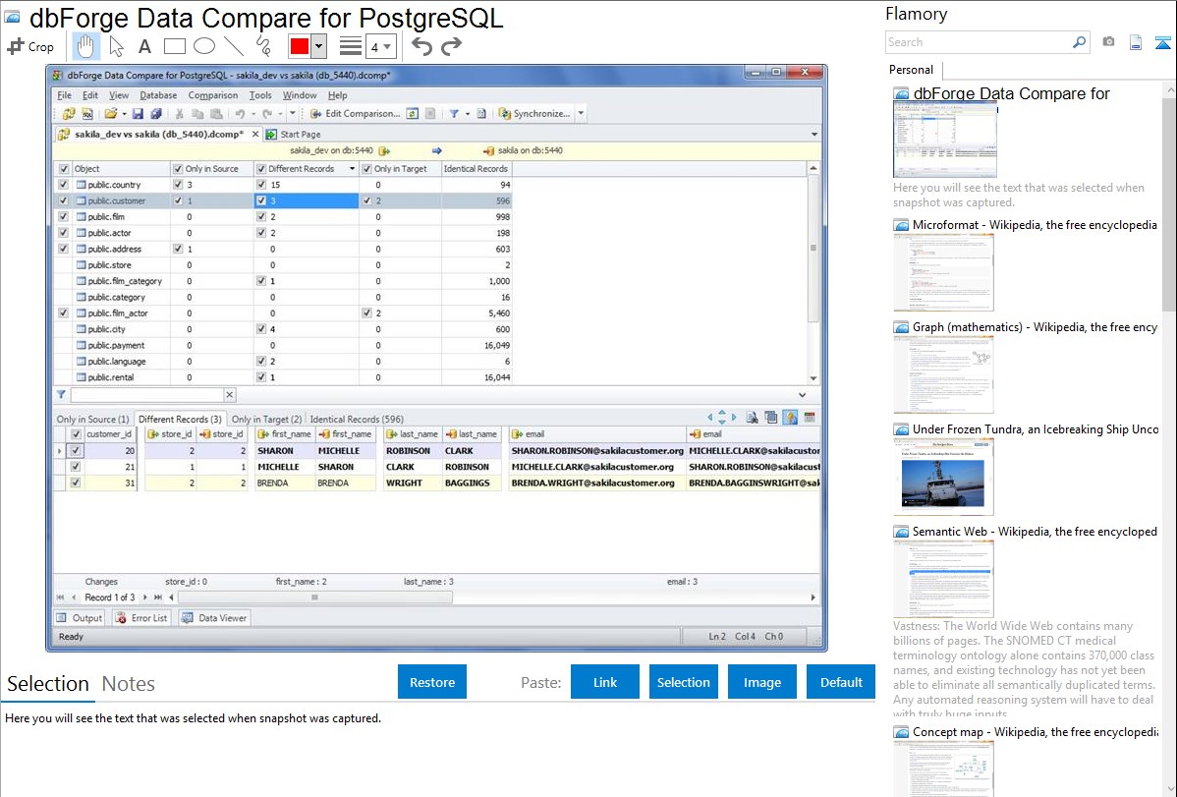
Task: Click the search magnifier icon
Action: coord(1079,42)
